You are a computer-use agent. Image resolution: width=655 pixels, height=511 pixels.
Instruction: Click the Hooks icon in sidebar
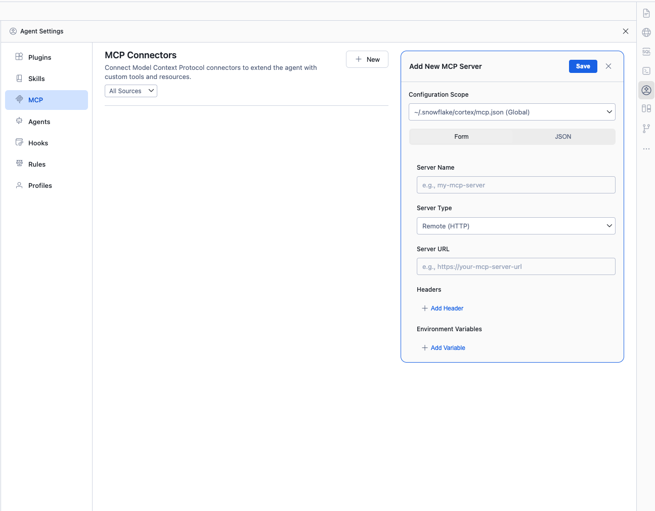[19, 142]
